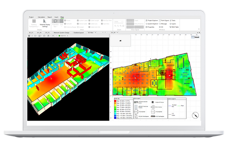The image size is (228, 147).
Task: Show the Properties window
Action: 150,27
